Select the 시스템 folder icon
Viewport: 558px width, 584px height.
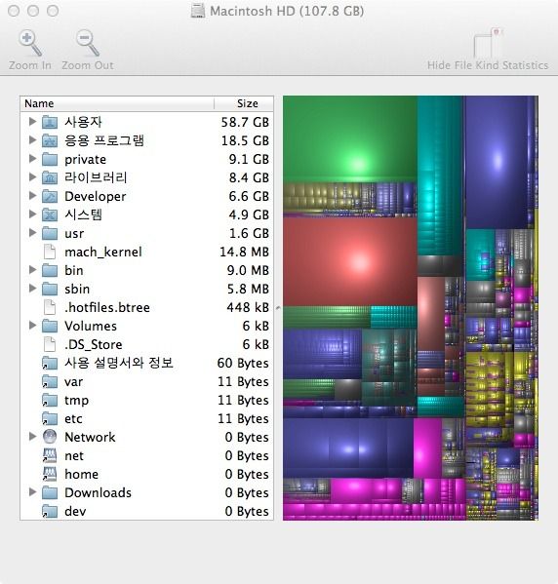point(50,214)
